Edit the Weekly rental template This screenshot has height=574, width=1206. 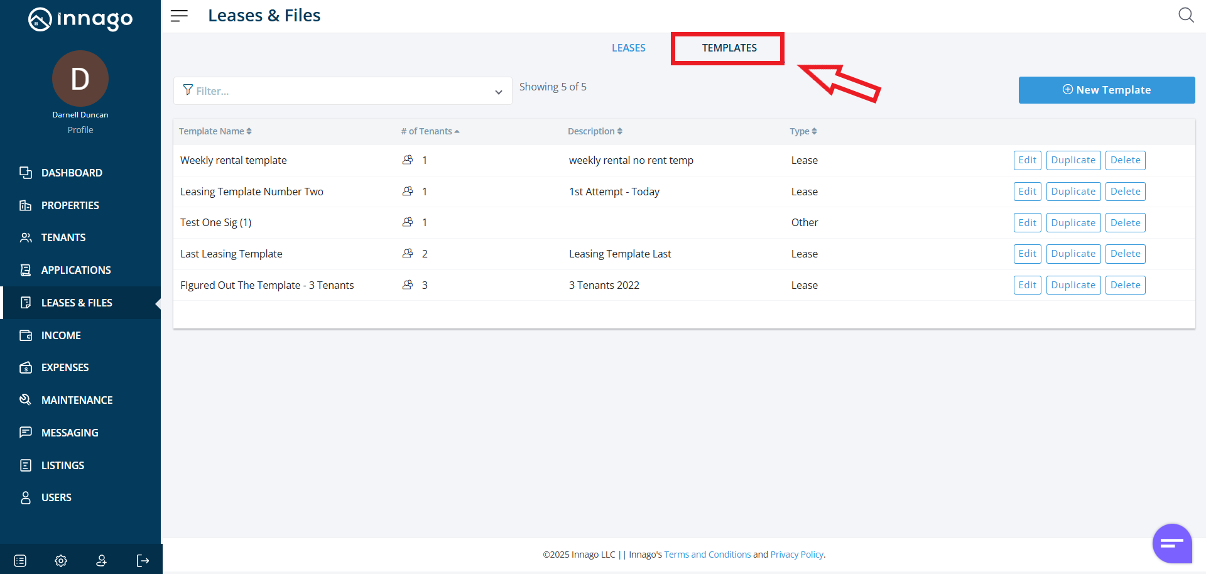(x=1027, y=160)
